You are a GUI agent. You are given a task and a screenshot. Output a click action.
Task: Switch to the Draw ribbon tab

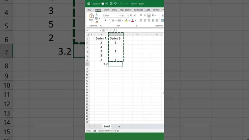coord(114,10)
